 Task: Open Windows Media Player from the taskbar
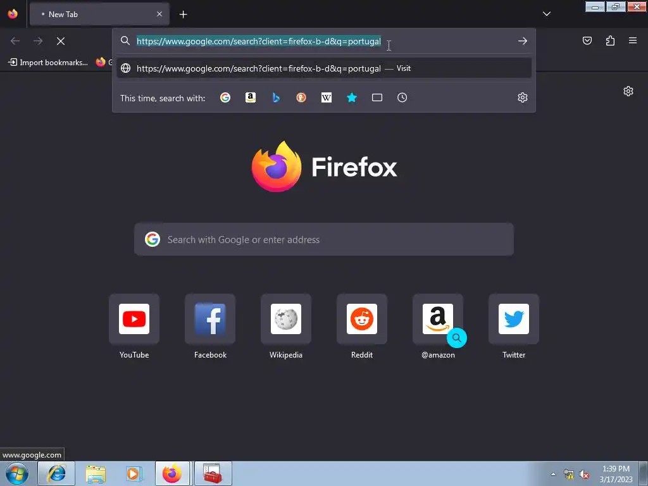coord(134,473)
